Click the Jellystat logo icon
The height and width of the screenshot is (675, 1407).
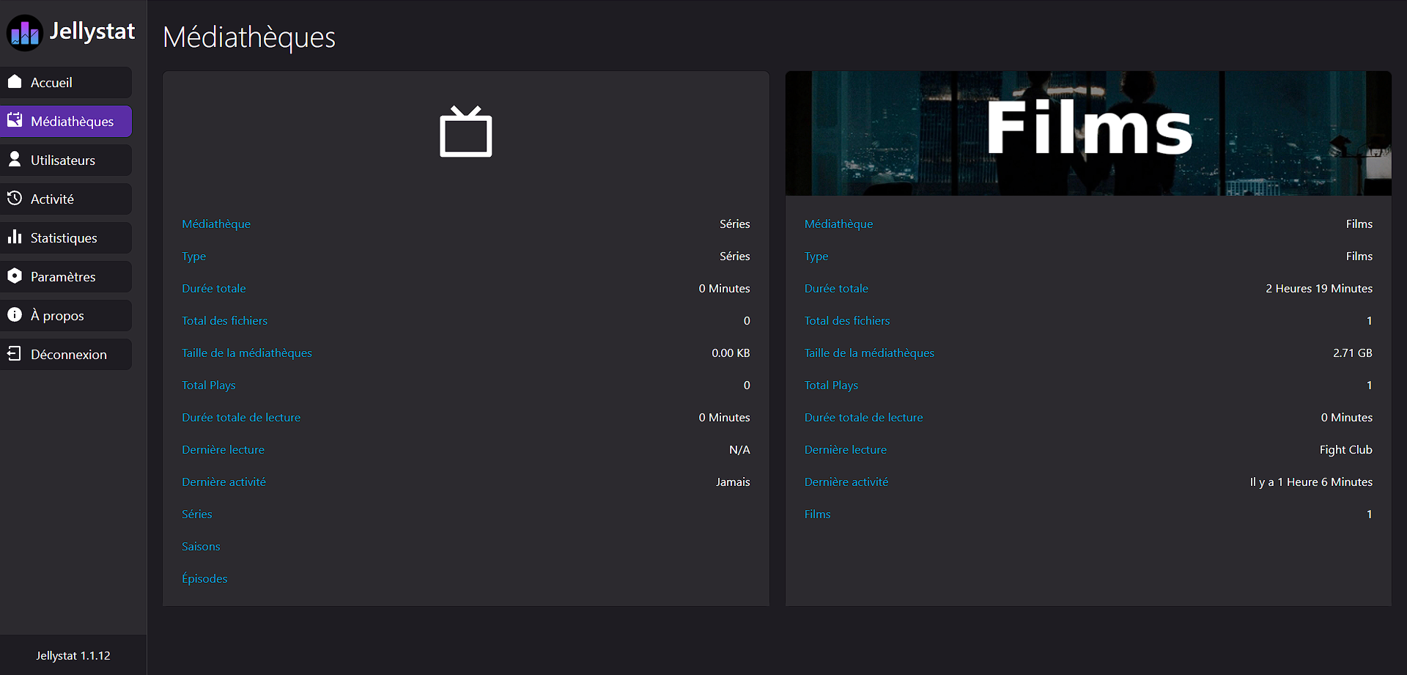[25, 33]
